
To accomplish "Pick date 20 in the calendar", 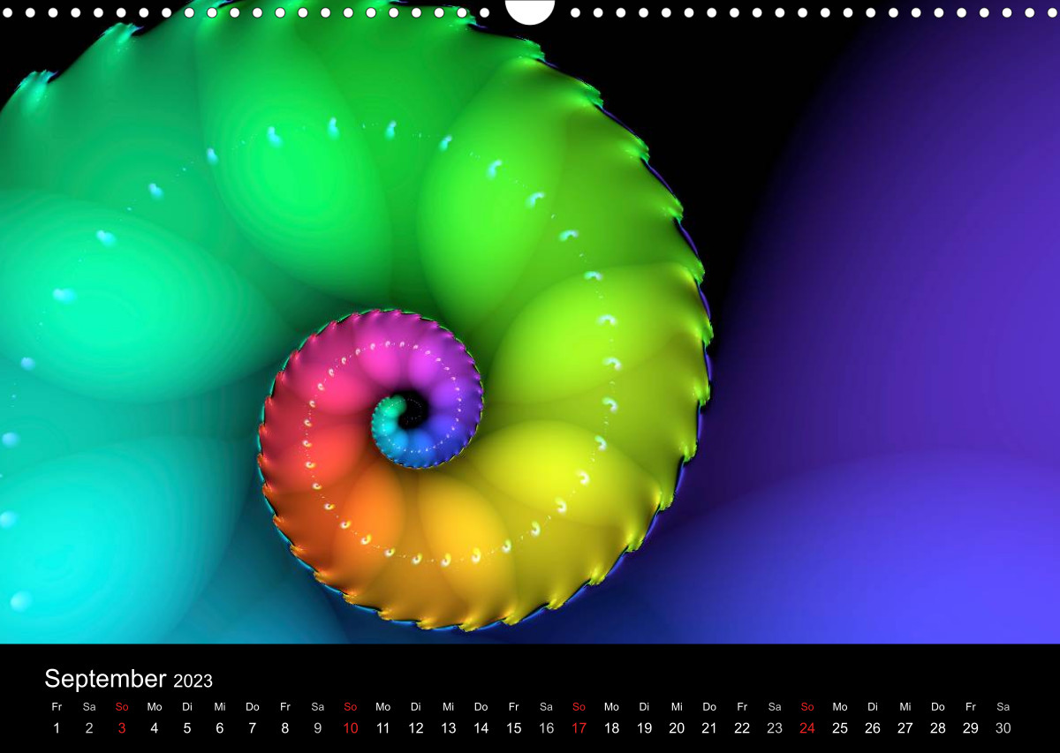I will tap(677, 728).
